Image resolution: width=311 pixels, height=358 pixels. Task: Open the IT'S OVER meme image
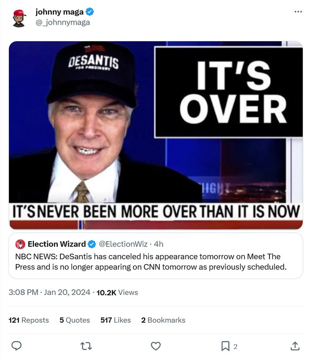click(x=156, y=135)
